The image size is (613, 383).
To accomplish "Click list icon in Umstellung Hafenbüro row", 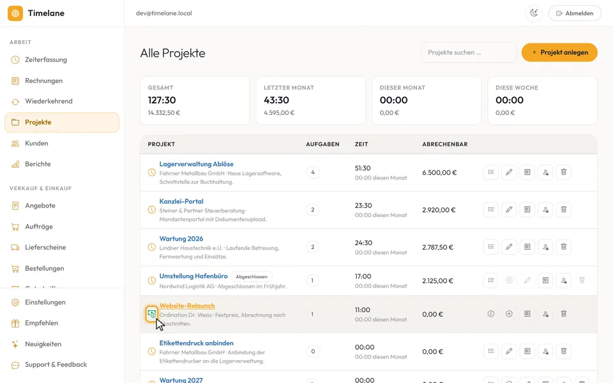I will pos(490,280).
